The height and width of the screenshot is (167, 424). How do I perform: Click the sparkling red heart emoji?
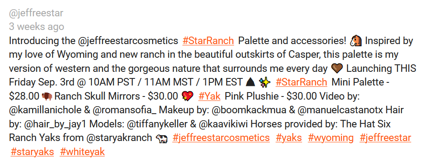[x=187, y=96]
